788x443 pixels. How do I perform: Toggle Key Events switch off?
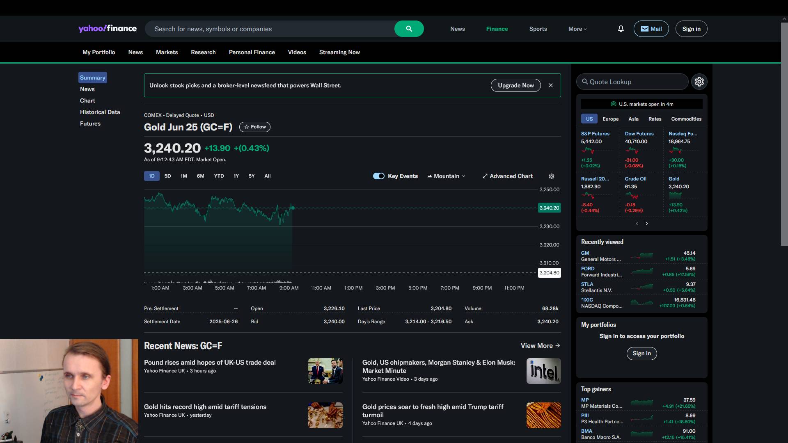(x=378, y=176)
